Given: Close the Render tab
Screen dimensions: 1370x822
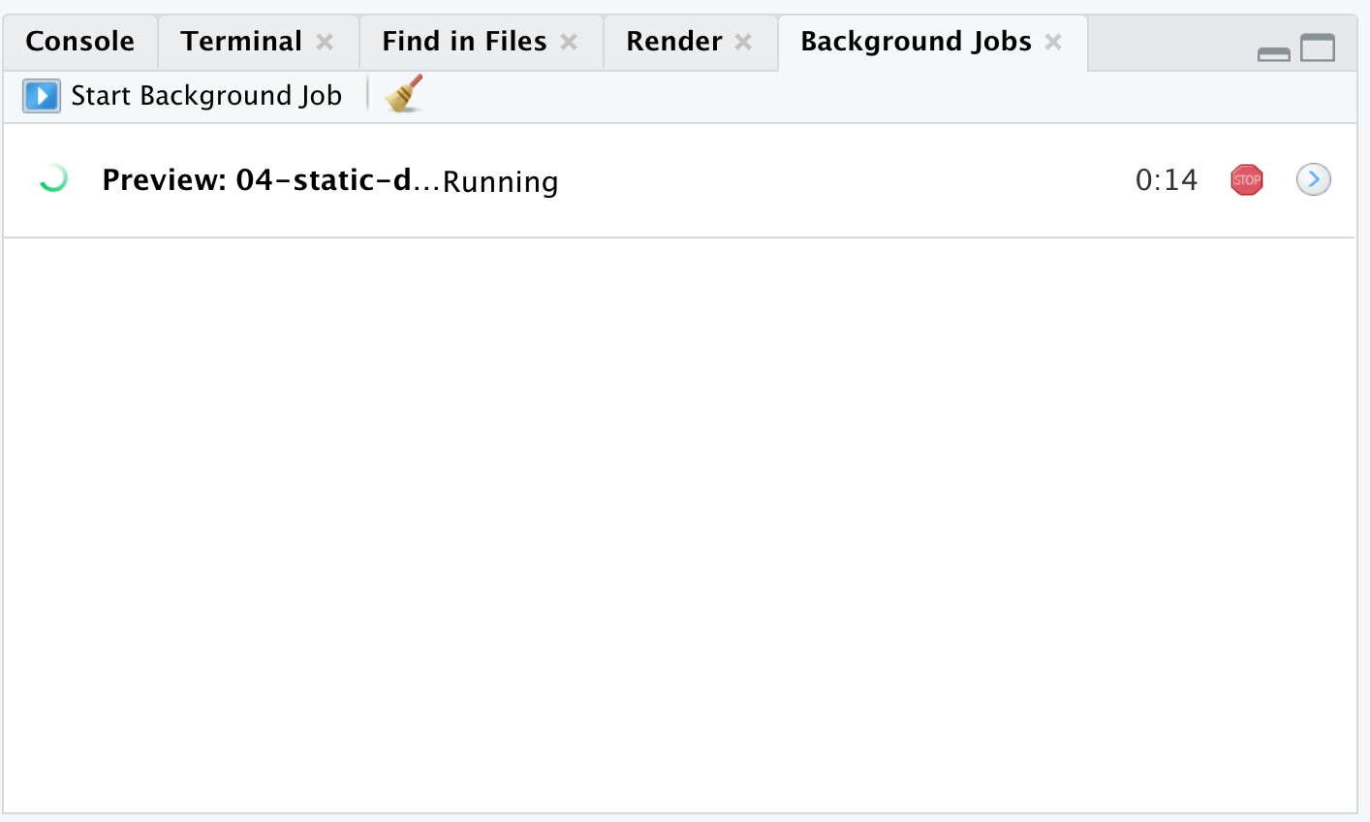Looking at the screenshot, I should 744,42.
